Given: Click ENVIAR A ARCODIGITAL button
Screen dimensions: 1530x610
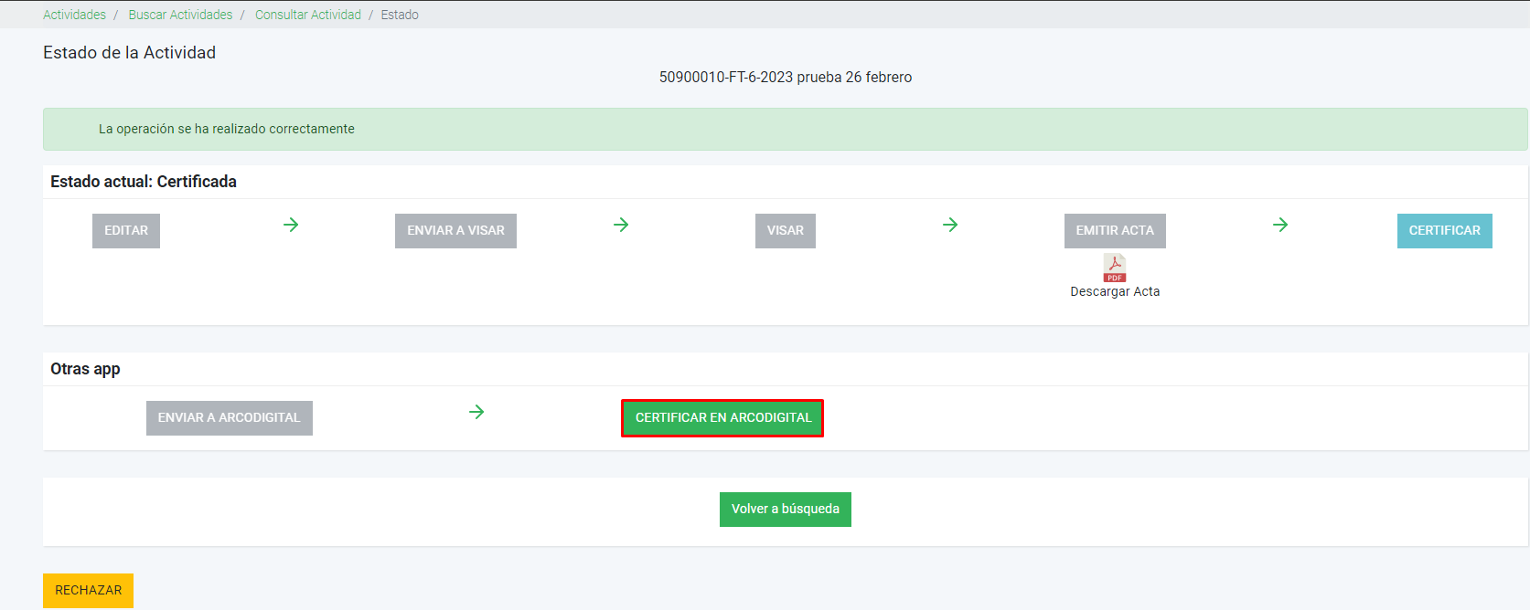Looking at the screenshot, I should pos(230,418).
